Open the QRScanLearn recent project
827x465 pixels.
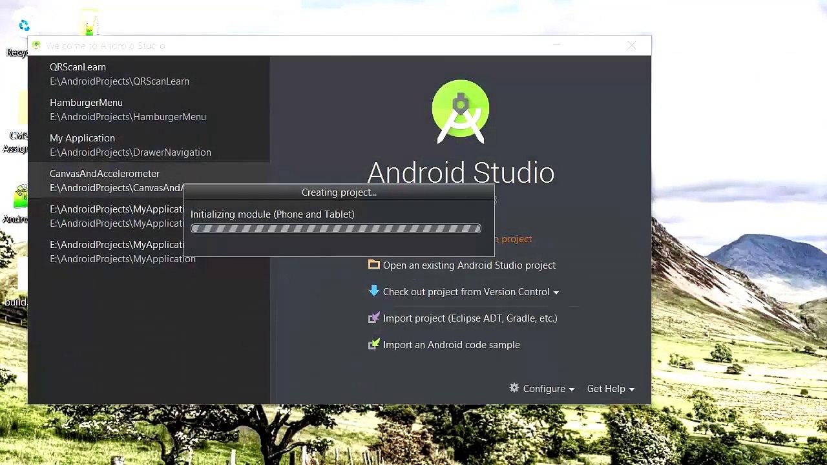click(149, 74)
